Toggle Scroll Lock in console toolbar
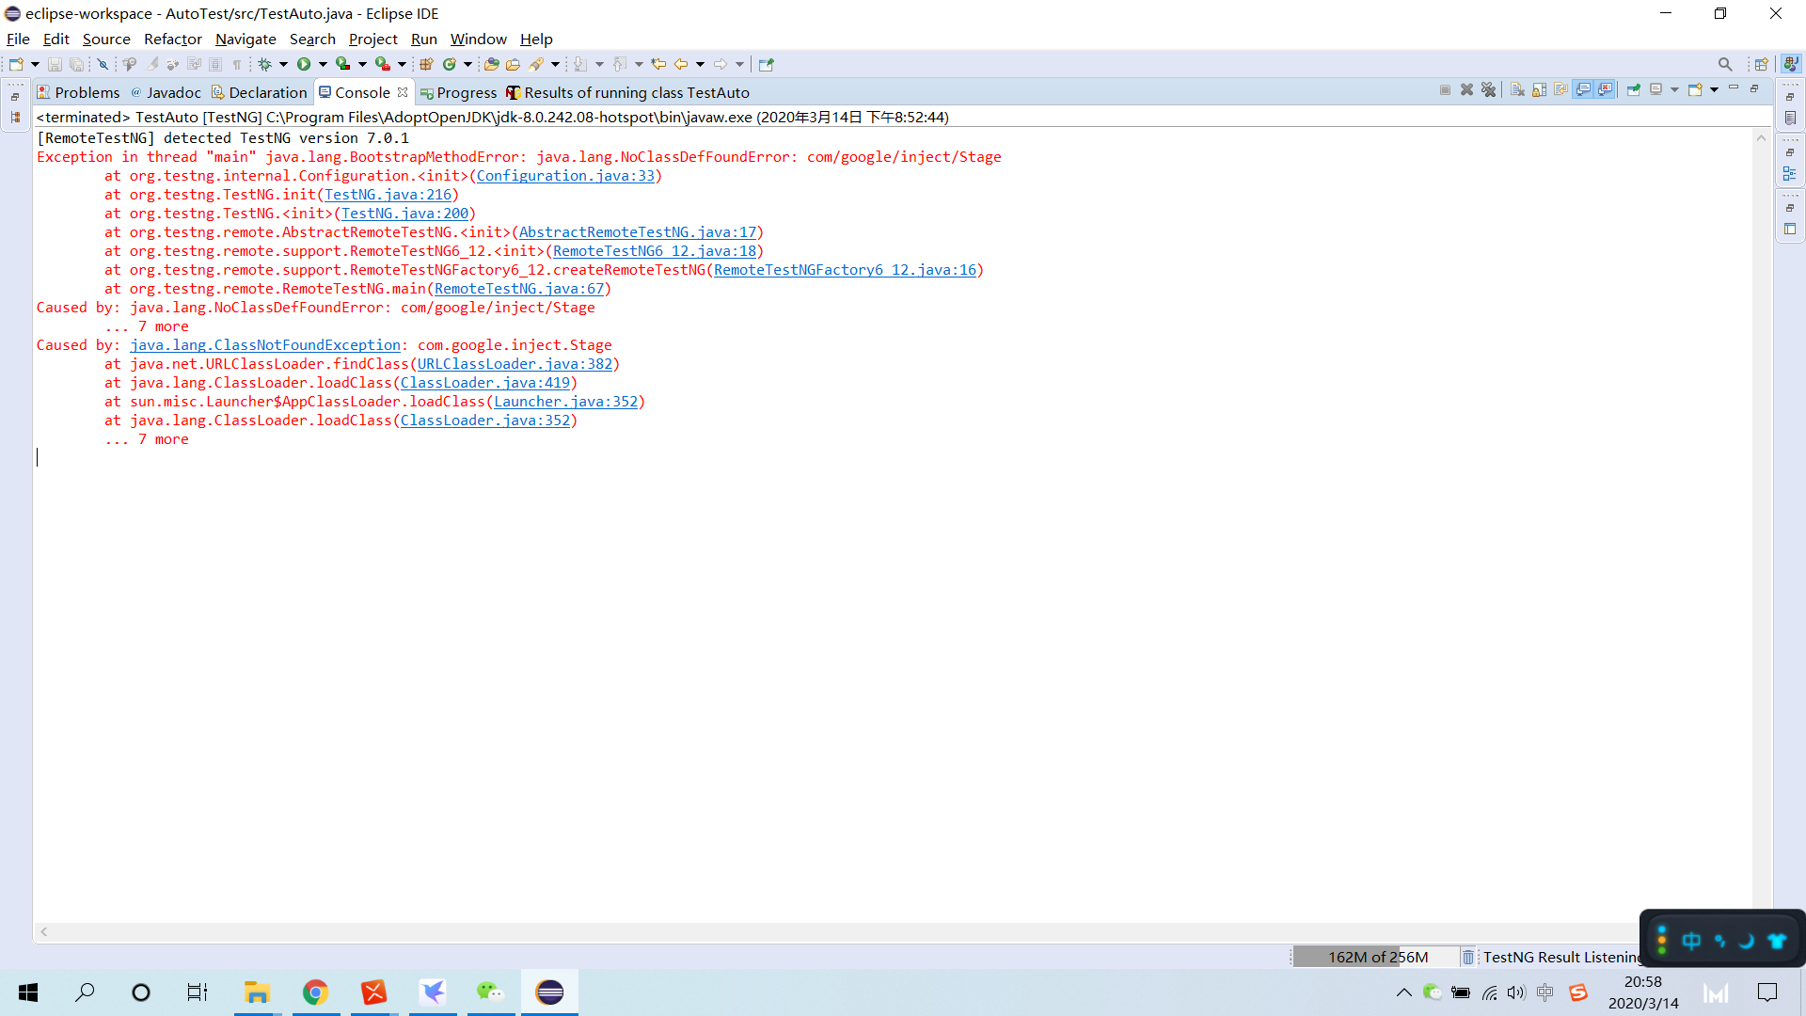The width and height of the screenshot is (1806, 1016). [1539, 89]
